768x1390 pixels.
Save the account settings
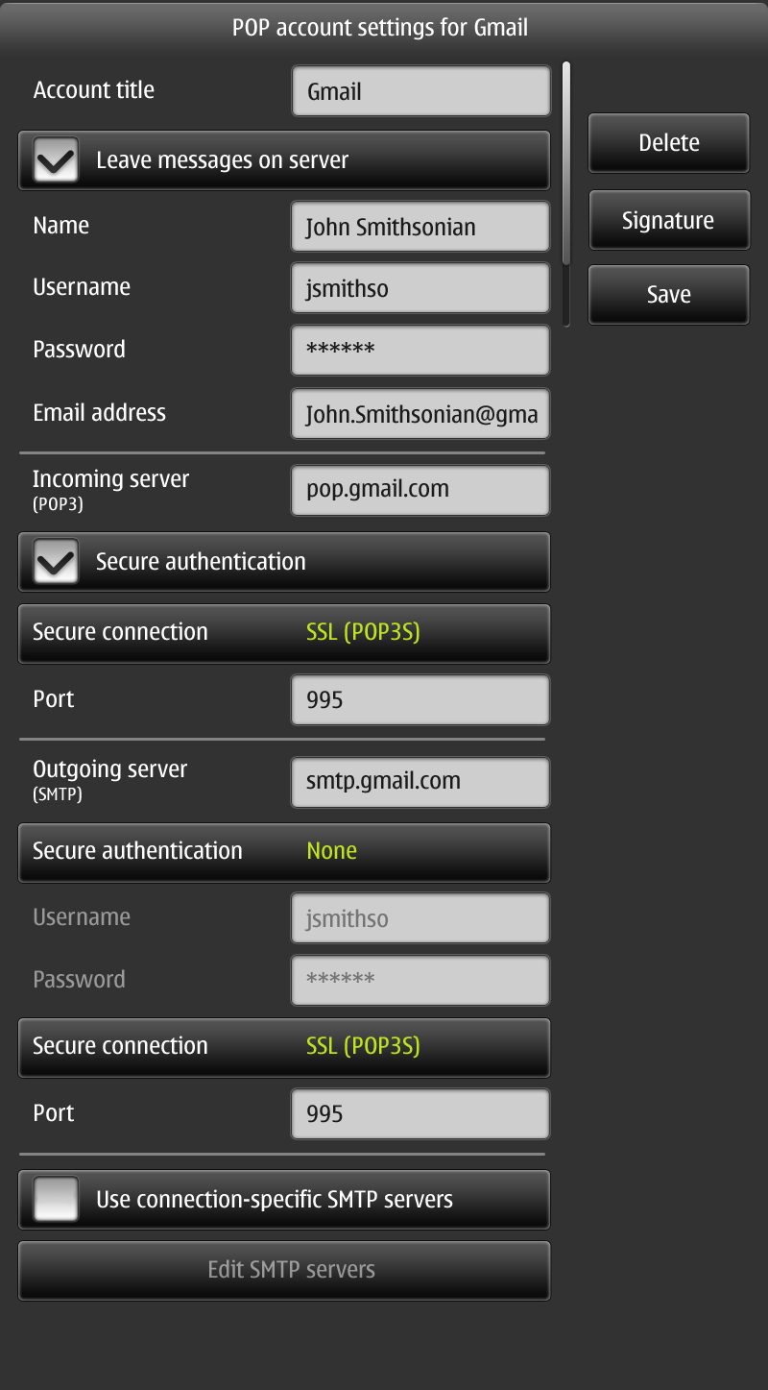click(x=668, y=295)
